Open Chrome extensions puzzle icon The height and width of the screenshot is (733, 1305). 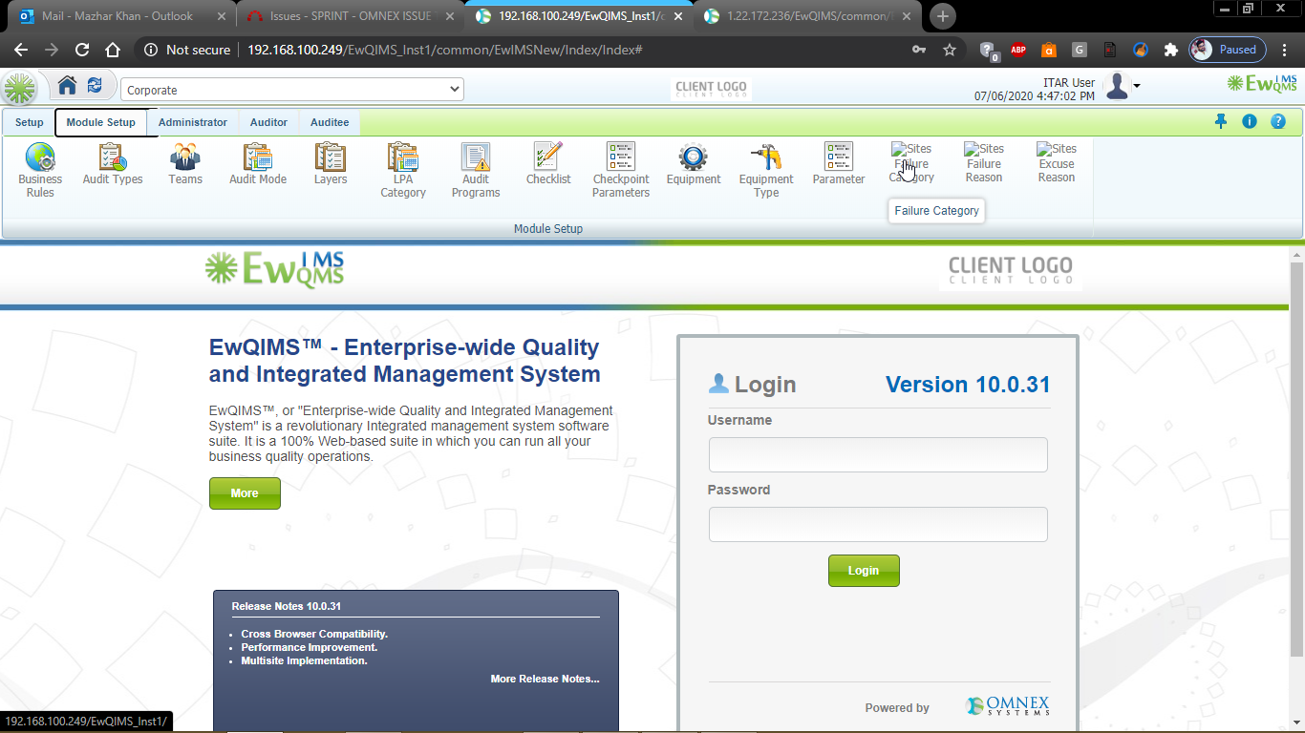(x=1171, y=50)
